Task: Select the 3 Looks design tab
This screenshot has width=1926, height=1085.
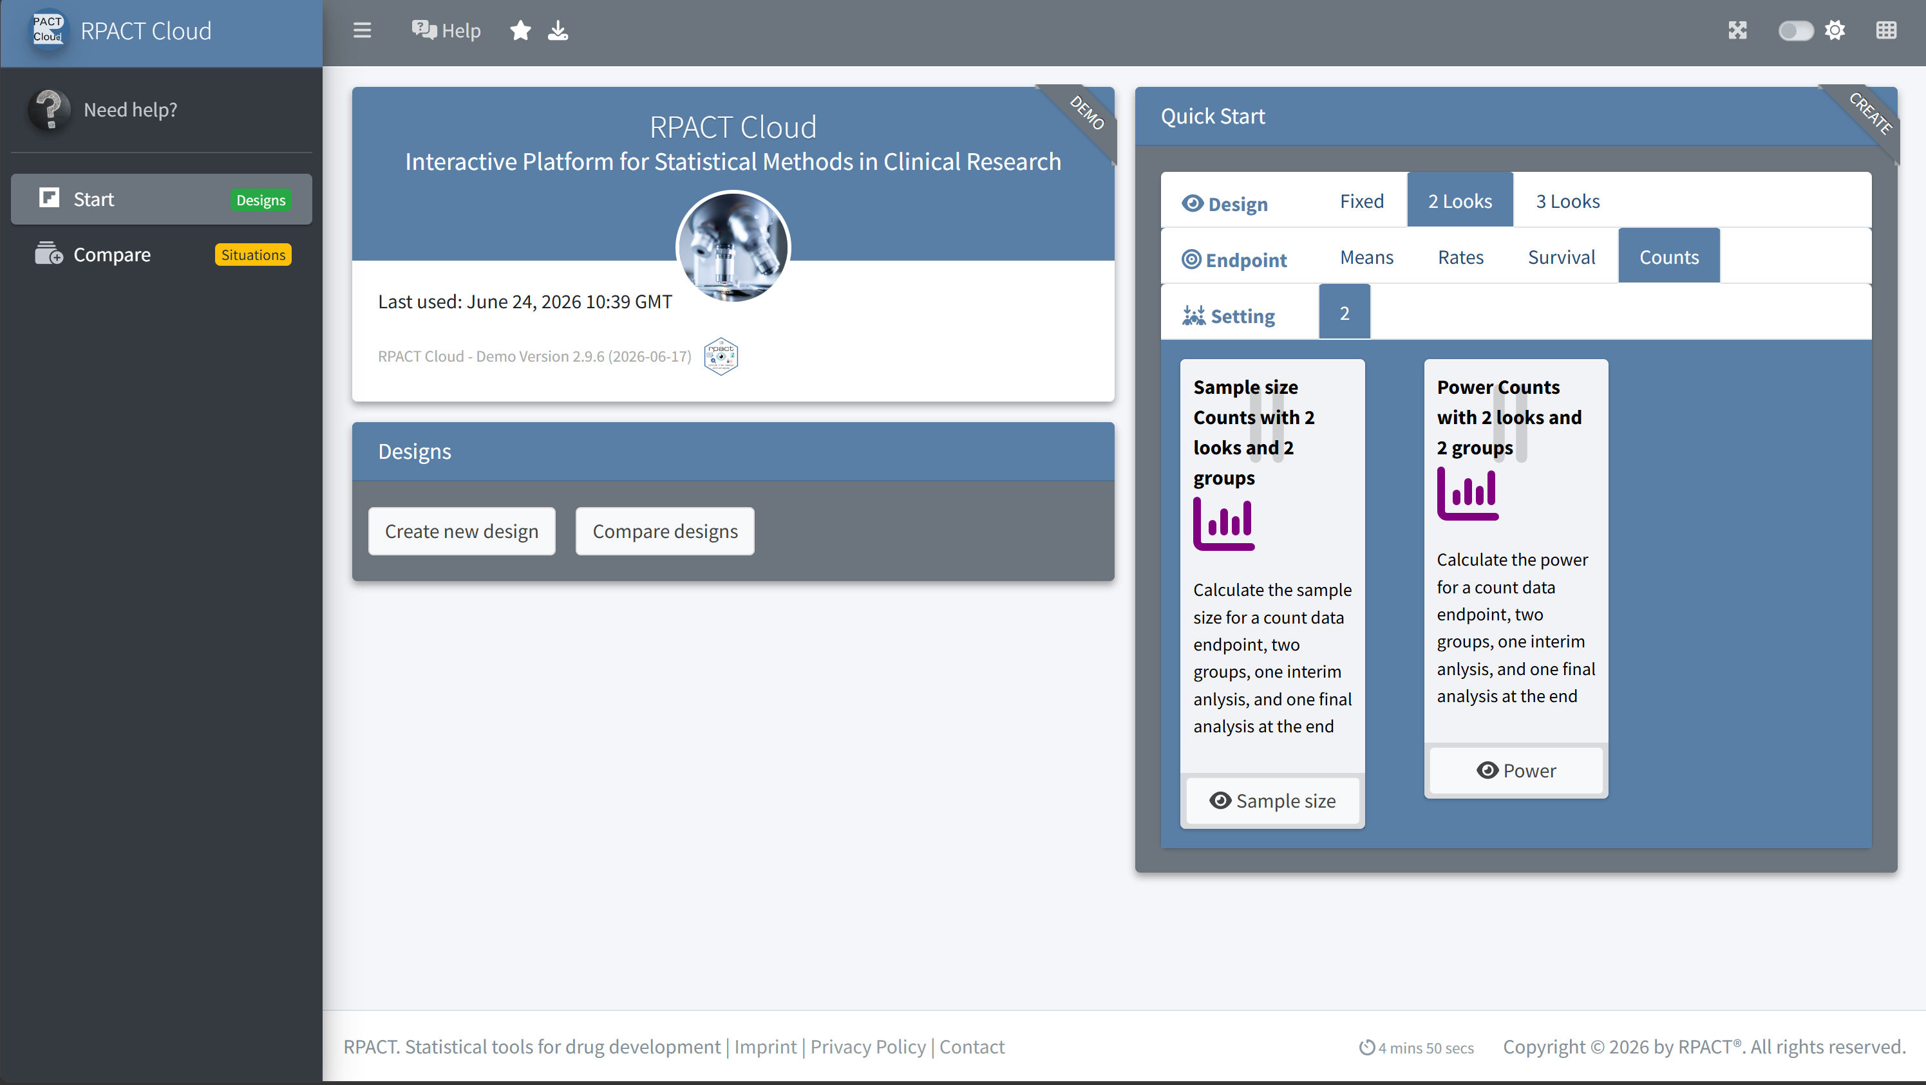Action: (x=1567, y=201)
